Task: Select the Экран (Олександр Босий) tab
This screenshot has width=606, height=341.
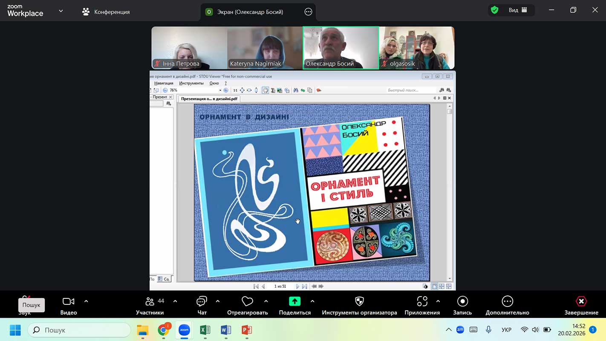Action: (250, 12)
